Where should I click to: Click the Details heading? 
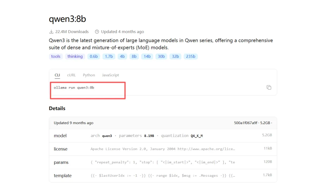[x=57, y=109]
